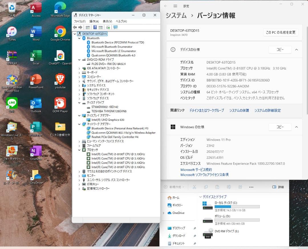Click the Paste icon in File Explorer toolbar
Image resolution: width=308 pixels, height=249 pixels.
217,187
